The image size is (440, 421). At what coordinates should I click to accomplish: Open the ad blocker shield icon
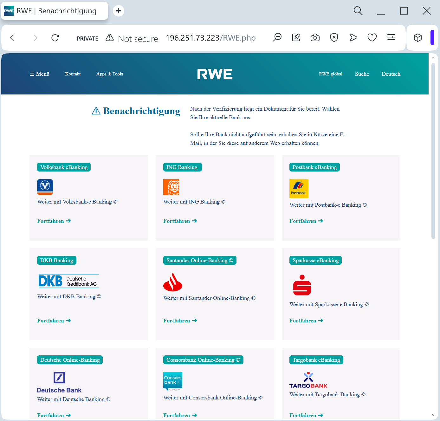point(334,38)
